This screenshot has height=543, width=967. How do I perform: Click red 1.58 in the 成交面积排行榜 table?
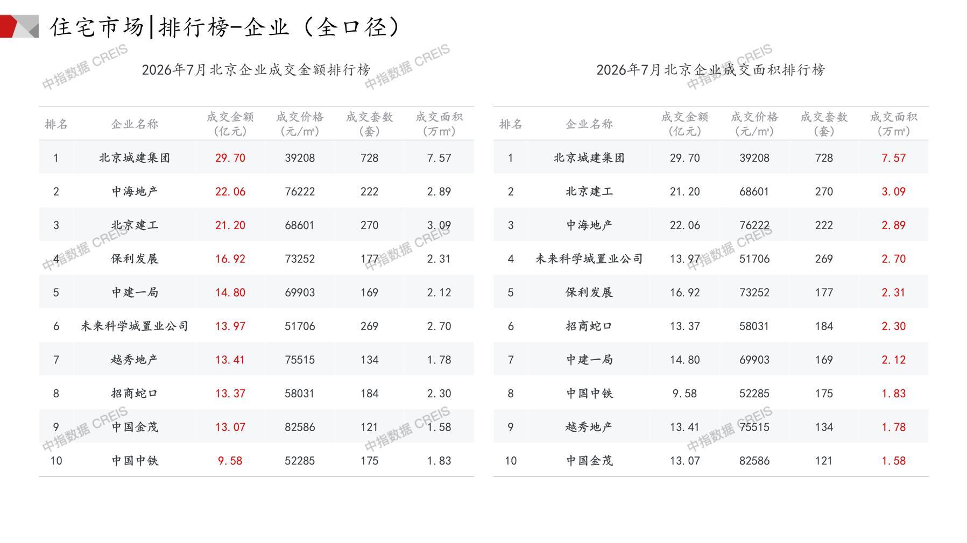point(894,461)
